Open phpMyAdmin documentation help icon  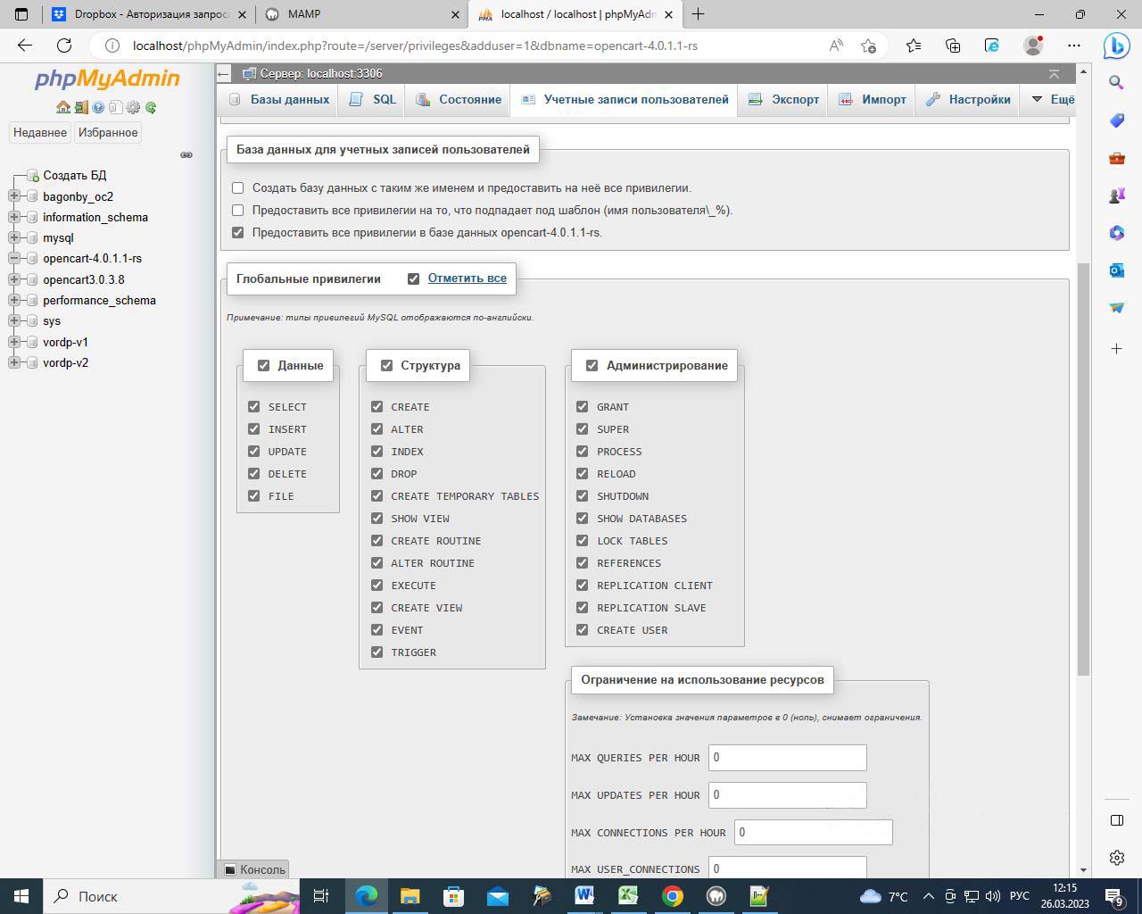pos(98,107)
